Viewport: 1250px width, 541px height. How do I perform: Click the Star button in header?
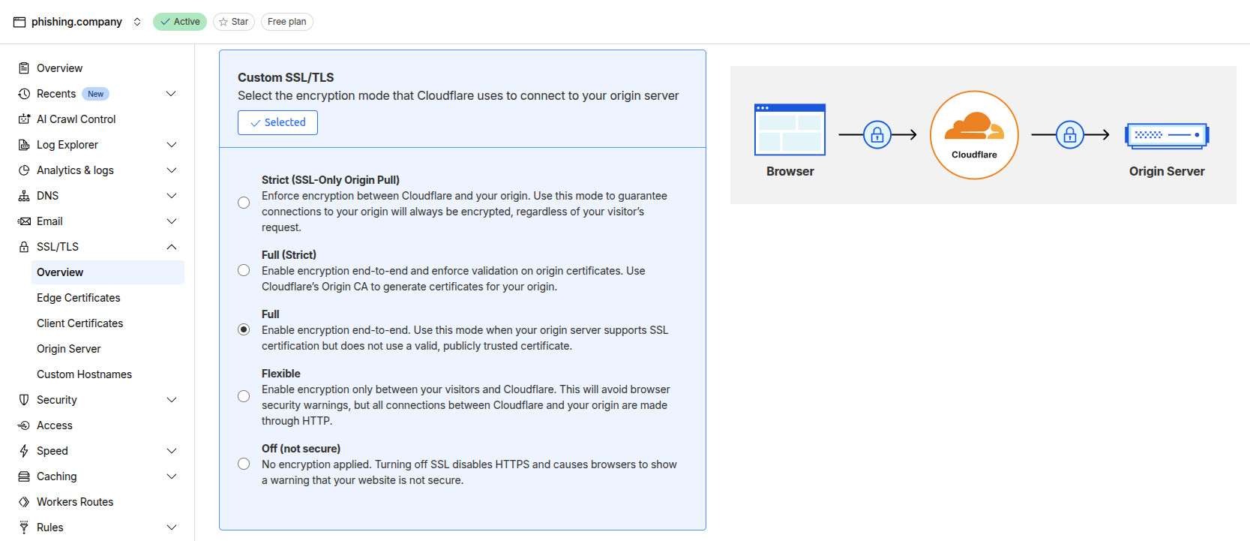click(x=234, y=22)
